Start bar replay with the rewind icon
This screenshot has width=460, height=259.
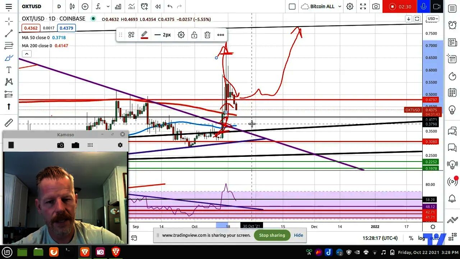pyautogui.click(x=158, y=6)
